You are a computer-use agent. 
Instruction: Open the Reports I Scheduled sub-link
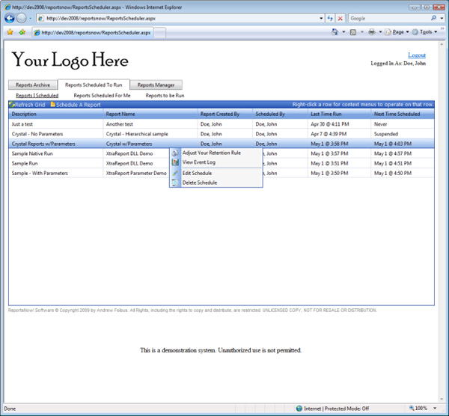click(37, 95)
